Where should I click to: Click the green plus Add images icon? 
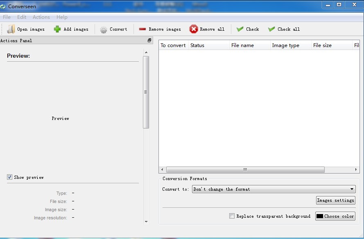pyautogui.click(x=57, y=29)
